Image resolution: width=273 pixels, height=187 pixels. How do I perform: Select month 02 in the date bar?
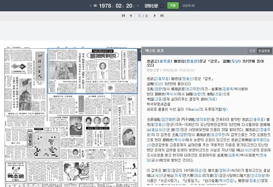pos(119,6)
